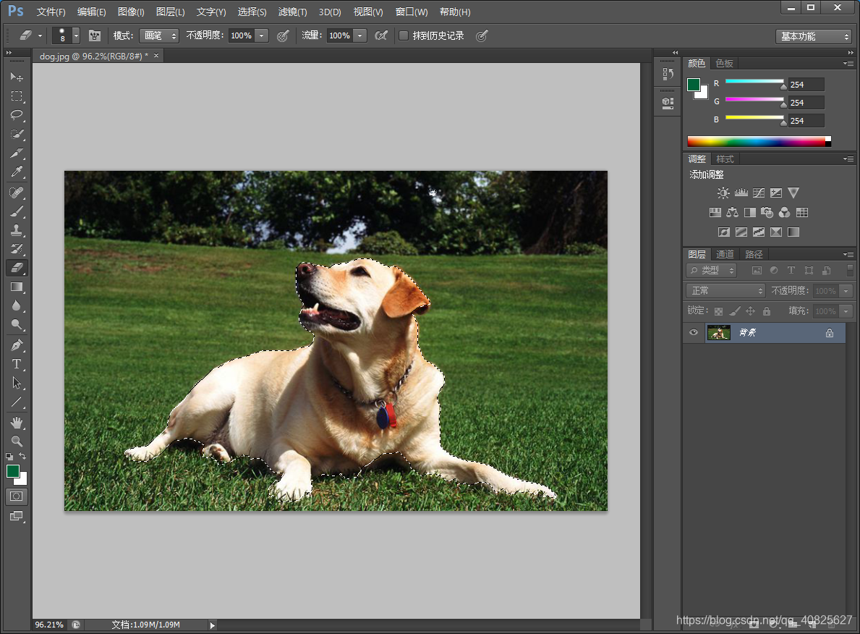This screenshot has width=860, height=634.
Task: Toggle the brush panel button
Action: 95,35
